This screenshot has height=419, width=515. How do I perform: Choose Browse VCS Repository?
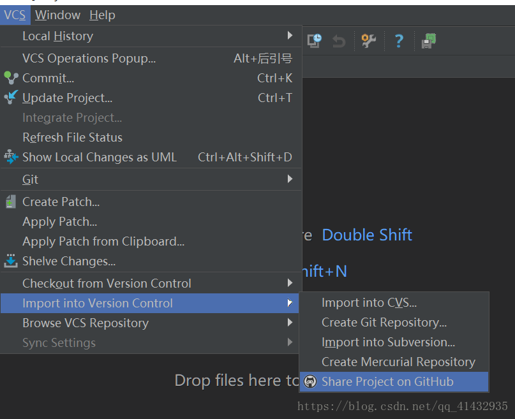[151, 323]
